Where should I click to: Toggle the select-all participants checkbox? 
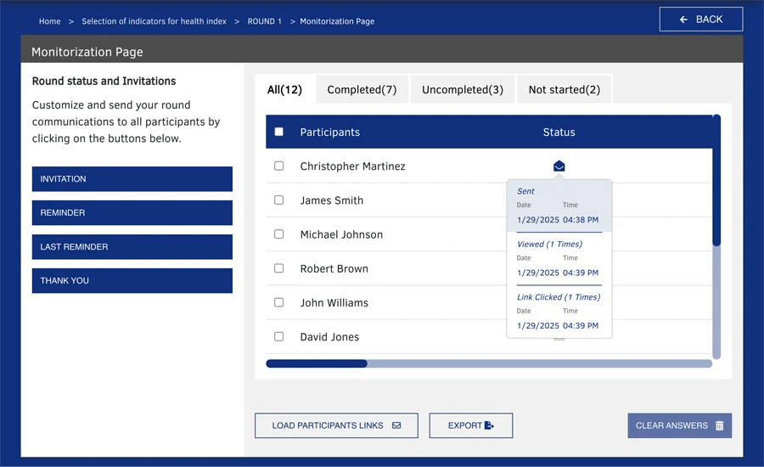coord(278,132)
